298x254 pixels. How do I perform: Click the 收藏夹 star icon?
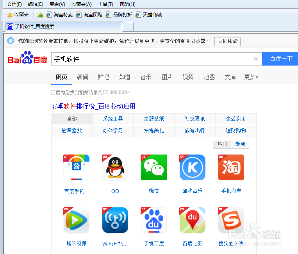click(9, 14)
